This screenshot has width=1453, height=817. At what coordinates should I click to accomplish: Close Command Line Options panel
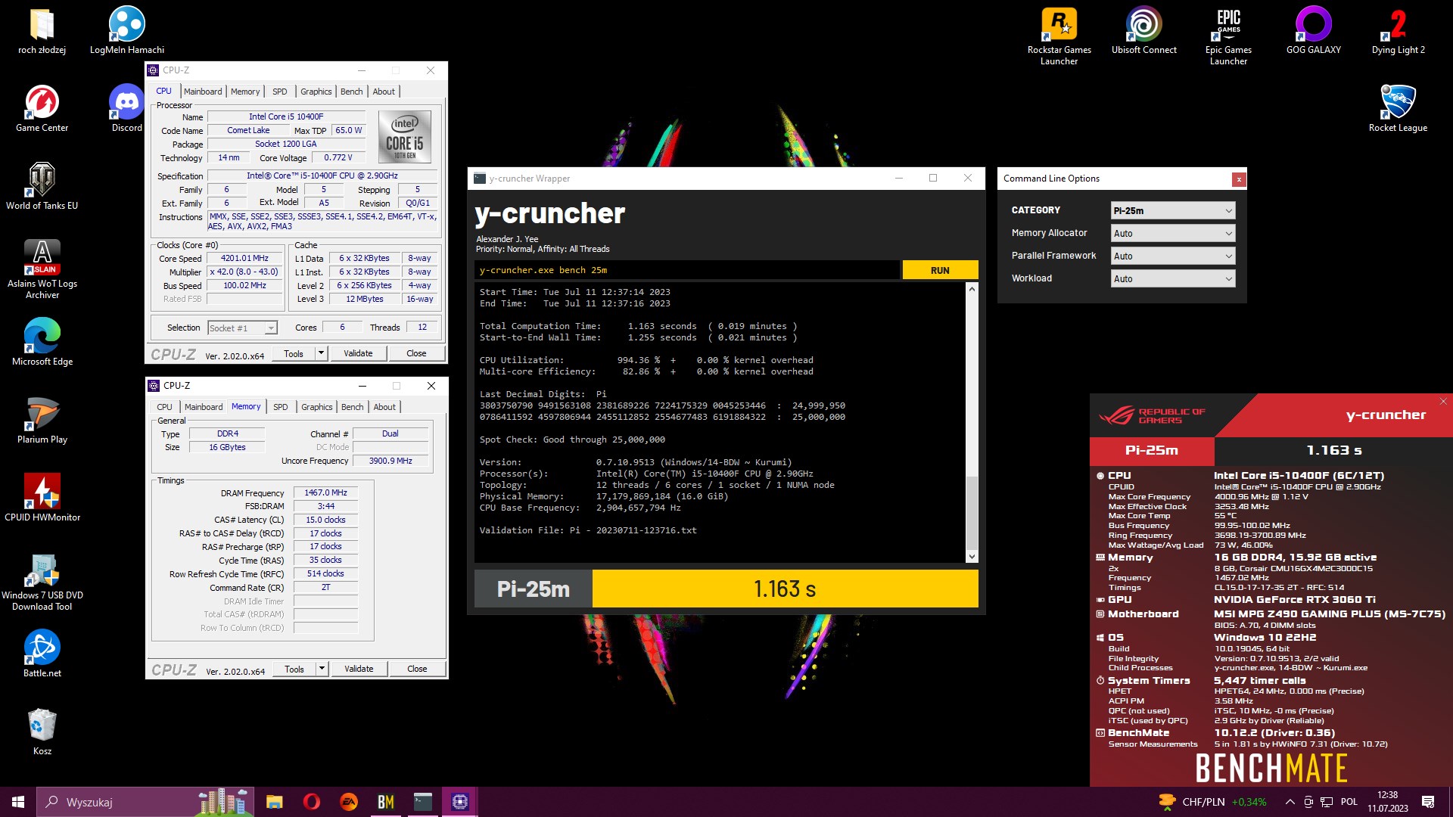point(1238,179)
